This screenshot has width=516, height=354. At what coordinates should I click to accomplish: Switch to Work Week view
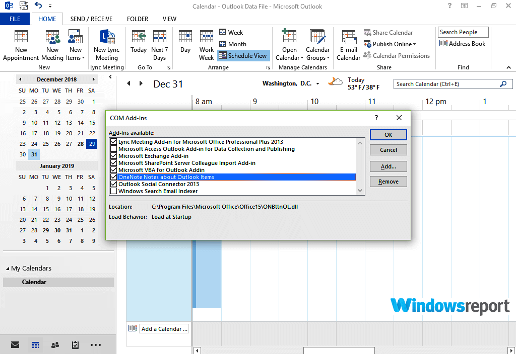(206, 45)
